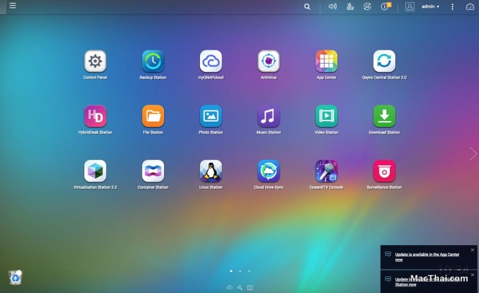Open File Station
This screenshot has height=293, width=479.
point(153,116)
